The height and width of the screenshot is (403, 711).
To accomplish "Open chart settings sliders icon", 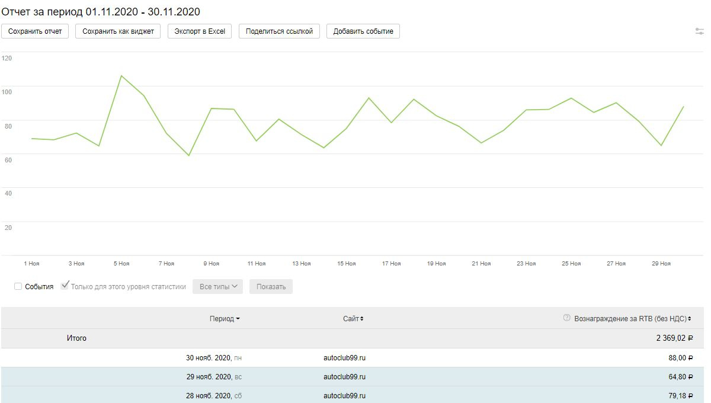I will pos(699,31).
